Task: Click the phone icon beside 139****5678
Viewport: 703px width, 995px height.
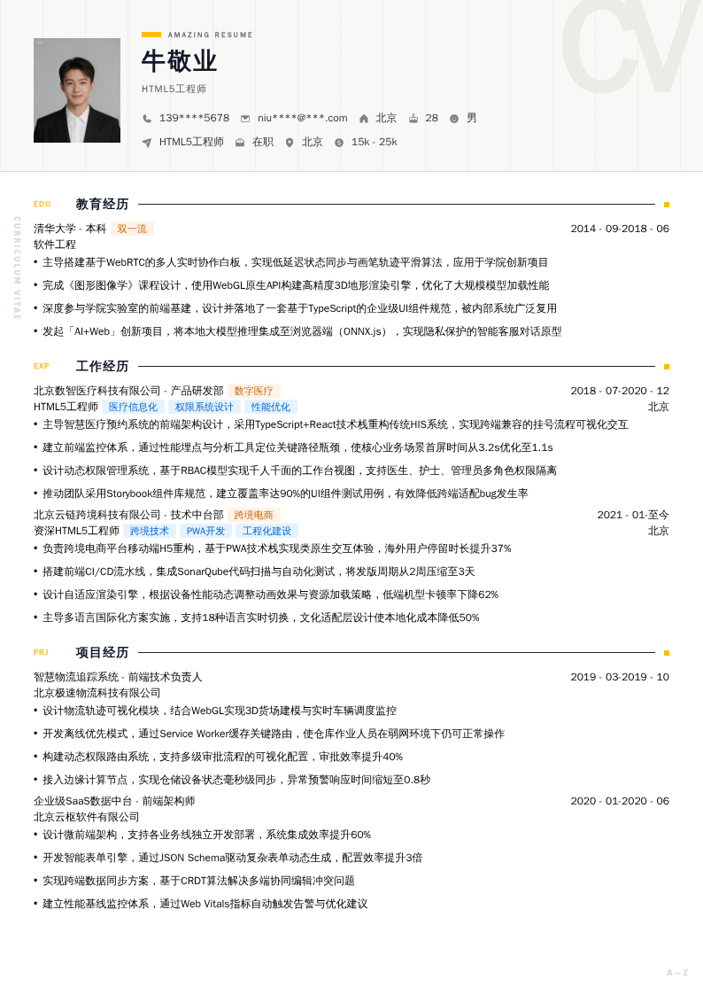Action: pyautogui.click(x=147, y=118)
